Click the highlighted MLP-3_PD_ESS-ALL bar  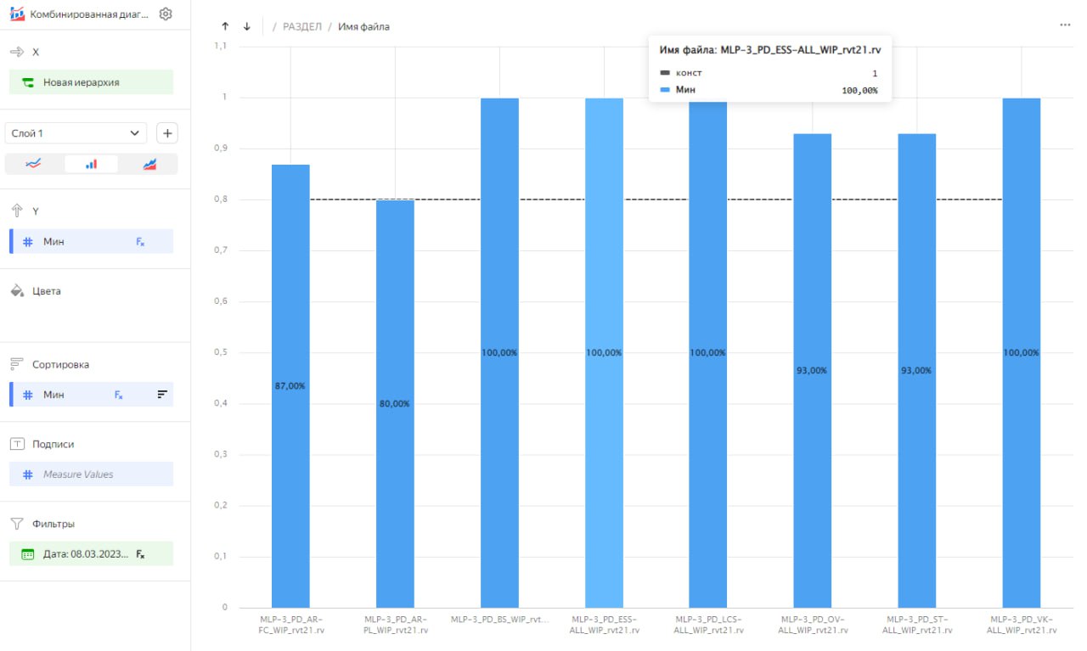coord(604,353)
